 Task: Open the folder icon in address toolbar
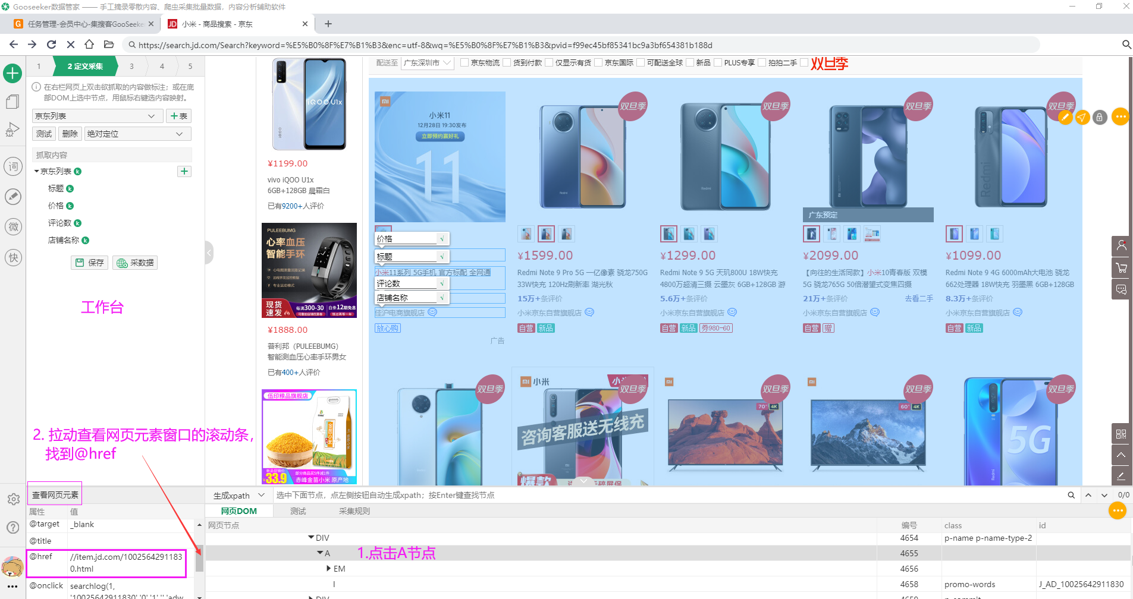pyautogui.click(x=108, y=45)
